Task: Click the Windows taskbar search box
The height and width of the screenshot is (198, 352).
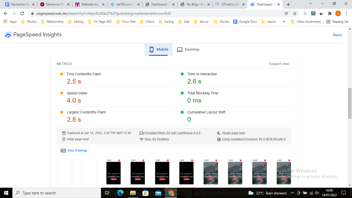Action: point(56,193)
